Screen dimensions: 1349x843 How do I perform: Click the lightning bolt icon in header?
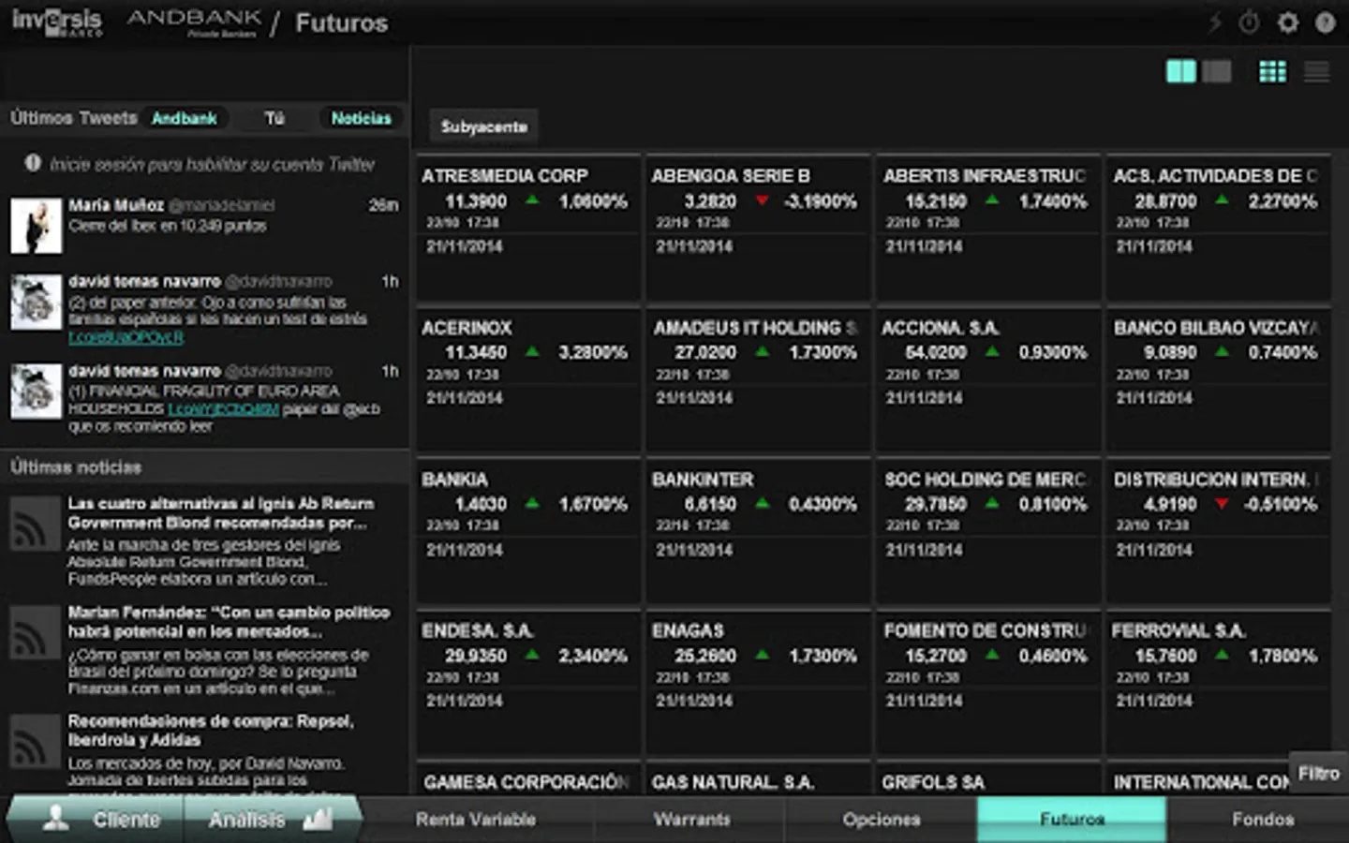pos(1215,22)
